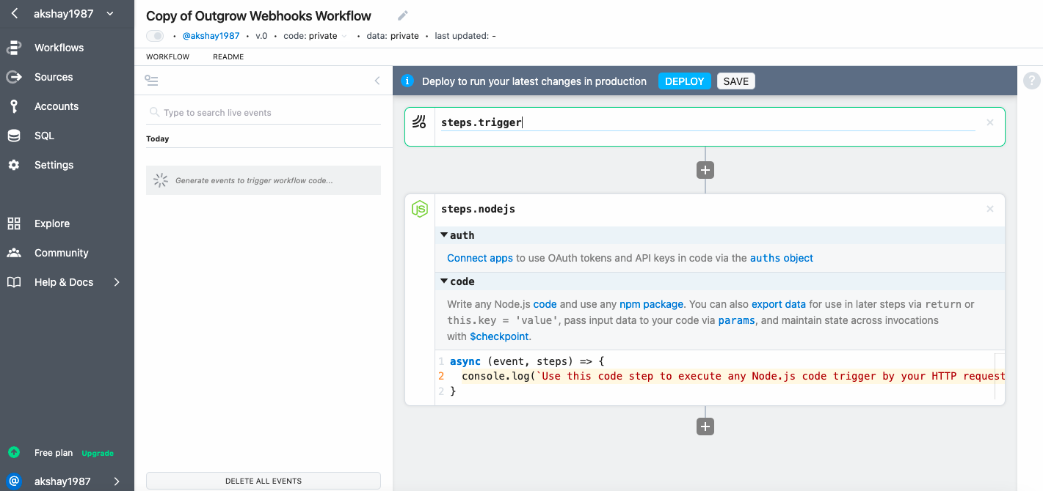
Task: Click the Node.js step icon
Action: [x=419, y=209]
